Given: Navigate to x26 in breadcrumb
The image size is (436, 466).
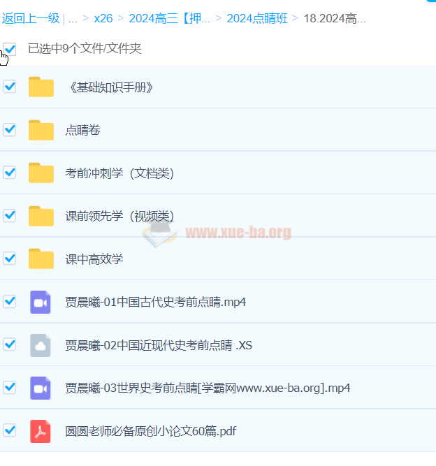Looking at the screenshot, I should tap(103, 19).
